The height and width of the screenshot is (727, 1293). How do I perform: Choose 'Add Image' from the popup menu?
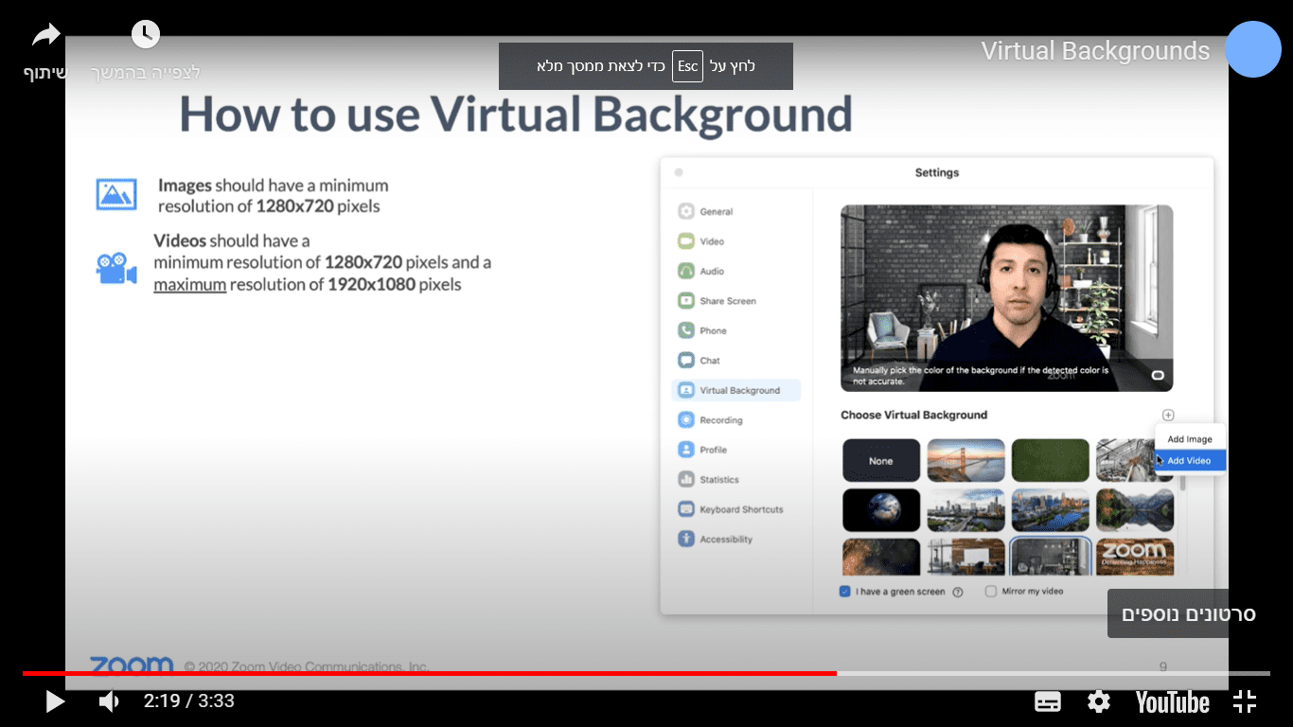[x=1189, y=439]
